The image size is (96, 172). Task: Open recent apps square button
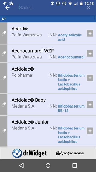point(74,165)
